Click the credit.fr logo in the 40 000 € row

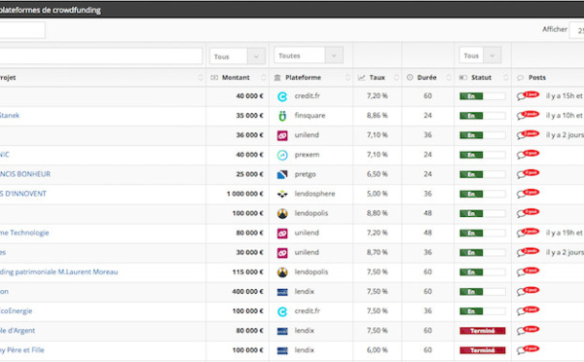(x=282, y=96)
